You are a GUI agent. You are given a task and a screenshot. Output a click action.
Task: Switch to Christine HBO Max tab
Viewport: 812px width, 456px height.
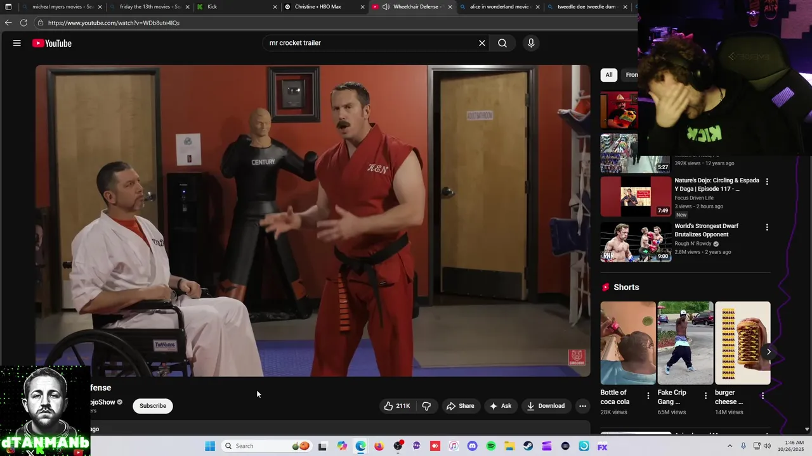point(324,7)
